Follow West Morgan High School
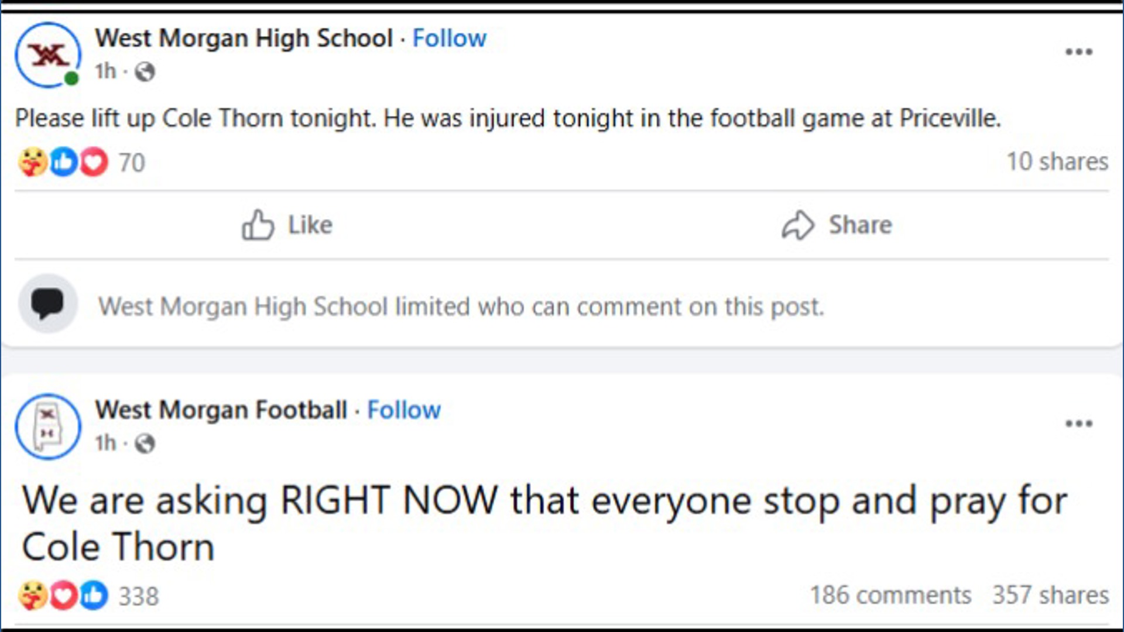Image resolution: width=1124 pixels, height=632 pixels. click(x=450, y=37)
